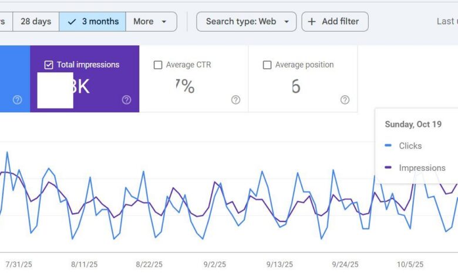Click help icon on Total impressions card
The width and height of the screenshot is (458, 276).
pyautogui.click(x=126, y=100)
